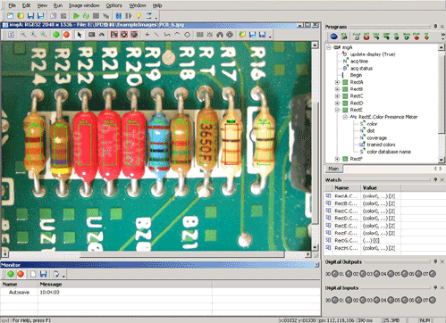Toggle digital output 00 indicator
The height and width of the screenshot is (323, 446).
tap(335, 274)
